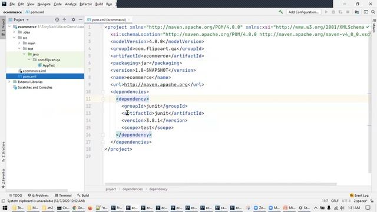Open the Maven tool window on right edge

pos(374,26)
